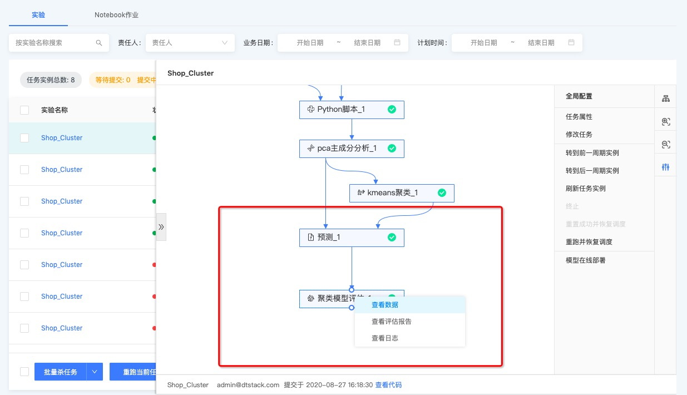Check the select-all box beside 实验名称
687x395 pixels.
pyautogui.click(x=24, y=110)
